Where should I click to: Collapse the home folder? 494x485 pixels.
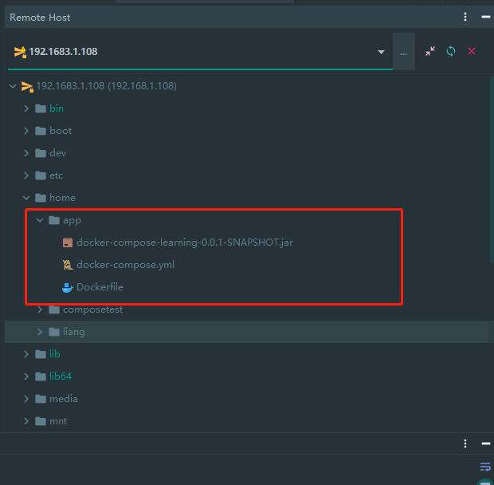pos(26,198)
